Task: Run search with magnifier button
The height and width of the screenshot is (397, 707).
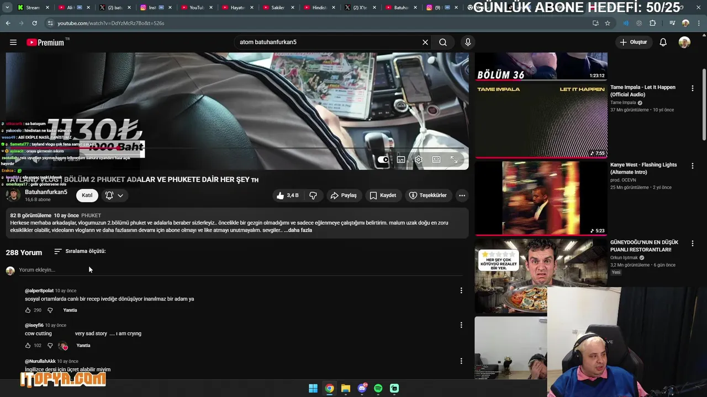Action: 443,42
